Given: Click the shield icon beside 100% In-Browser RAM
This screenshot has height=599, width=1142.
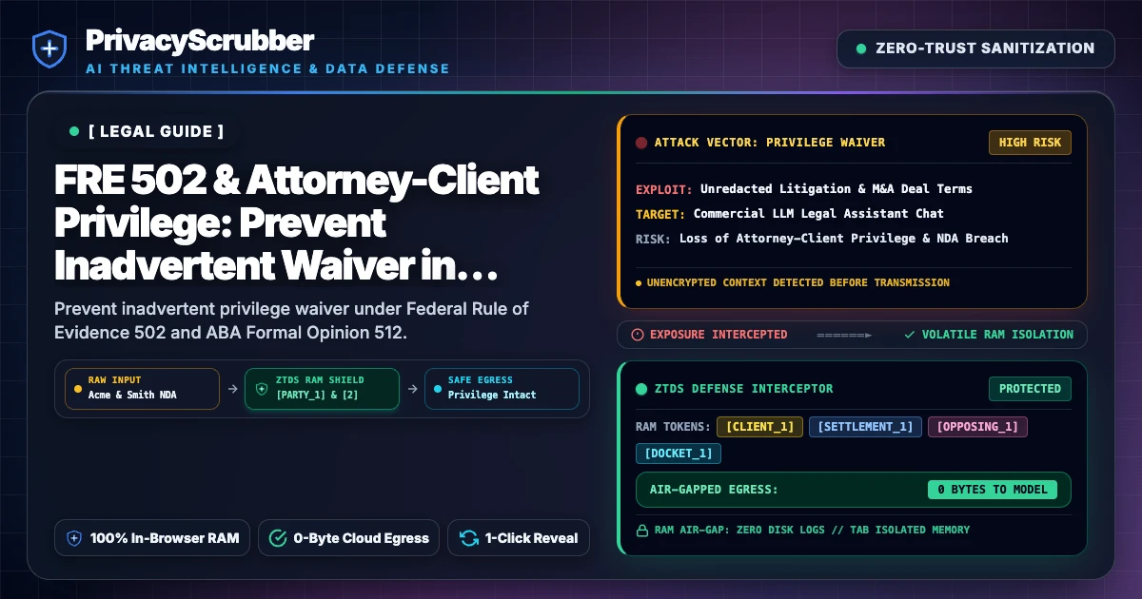Looking at the screenshot, I should click(74, 538).
